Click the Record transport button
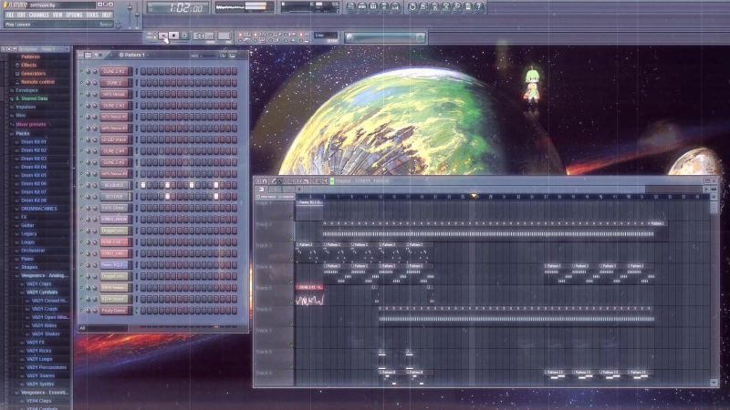This screenshot has width=730, height=410. click(x=184, y=36)
